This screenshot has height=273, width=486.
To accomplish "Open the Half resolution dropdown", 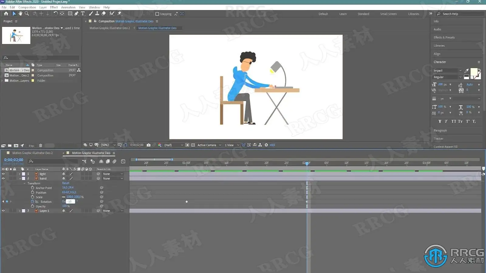I will tap(174, 145).
